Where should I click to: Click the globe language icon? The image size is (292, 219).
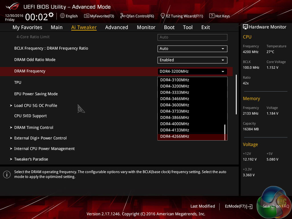point(62,16)
